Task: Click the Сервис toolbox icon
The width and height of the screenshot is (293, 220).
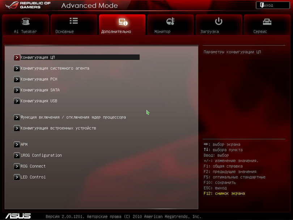Action: point(267,22)
